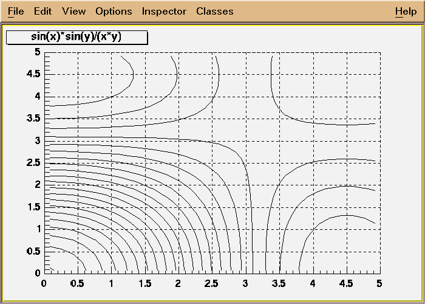
Task: Open the File menu
Action: pyautogui.click(x=16, y=12)
